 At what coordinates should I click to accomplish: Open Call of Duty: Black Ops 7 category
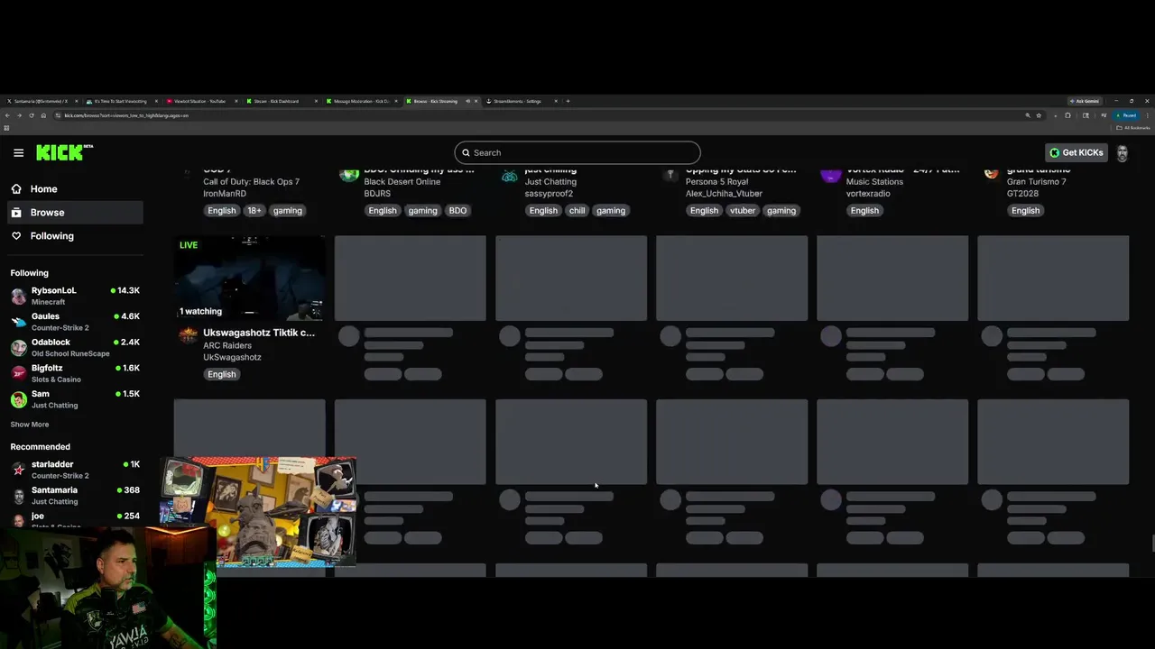point(251,182)
